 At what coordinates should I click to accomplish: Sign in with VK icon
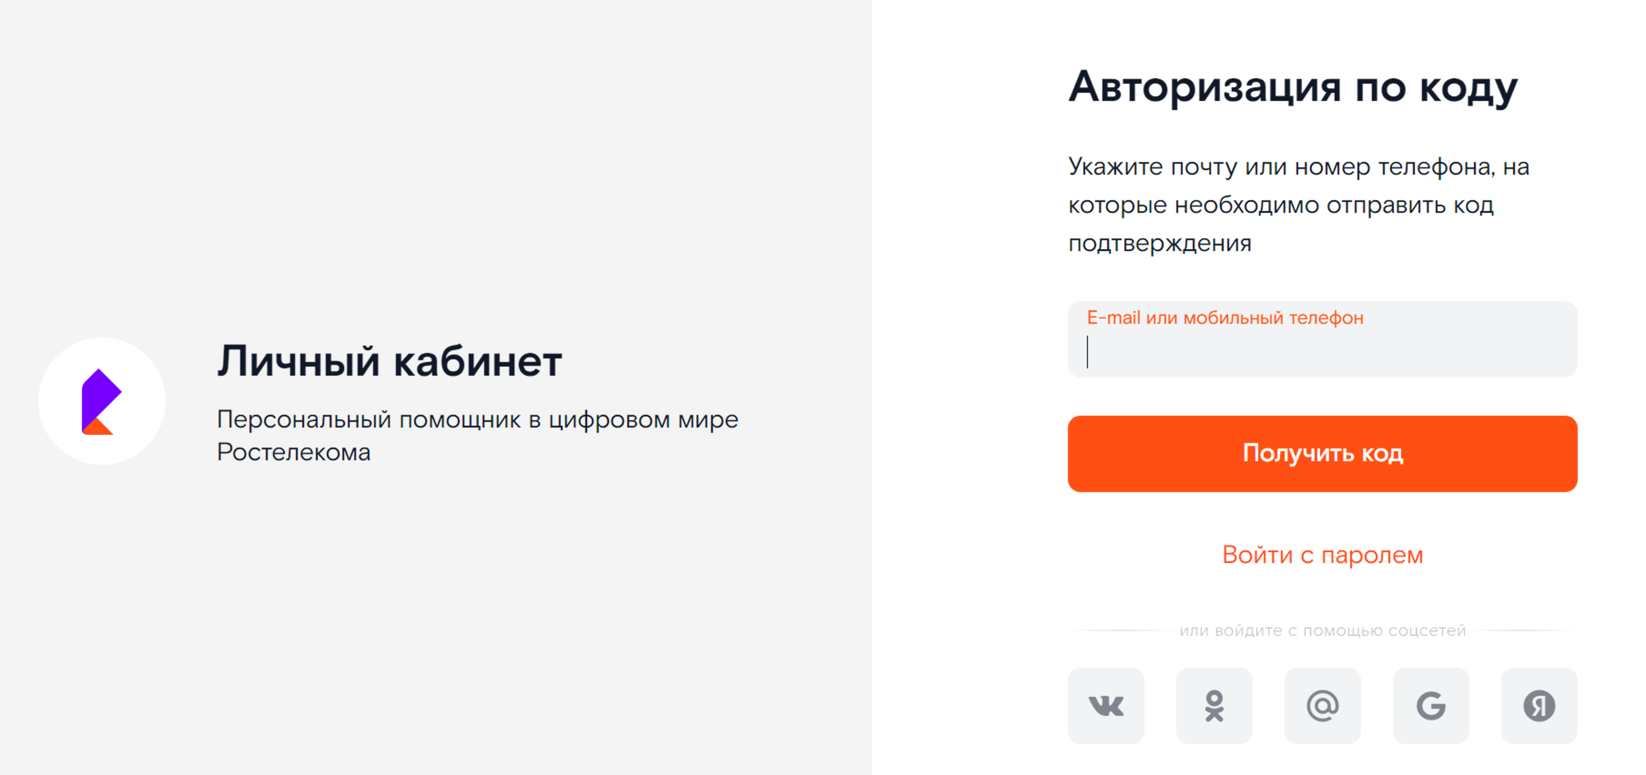pos(1105,705)
